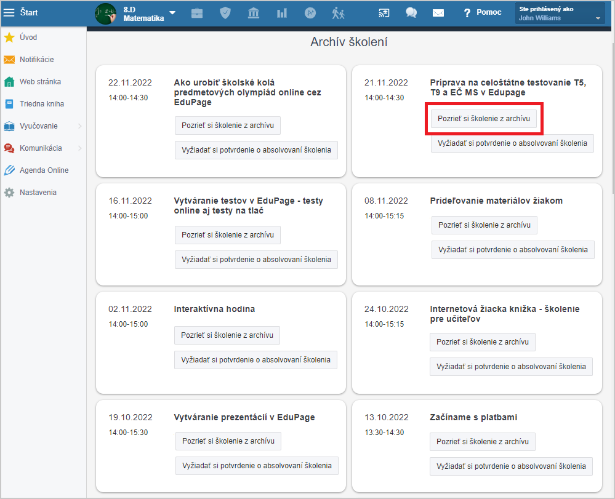Open Agenda Online in sidebar
The height and width of the screenshot is (499, 615).
coord(44,170)
